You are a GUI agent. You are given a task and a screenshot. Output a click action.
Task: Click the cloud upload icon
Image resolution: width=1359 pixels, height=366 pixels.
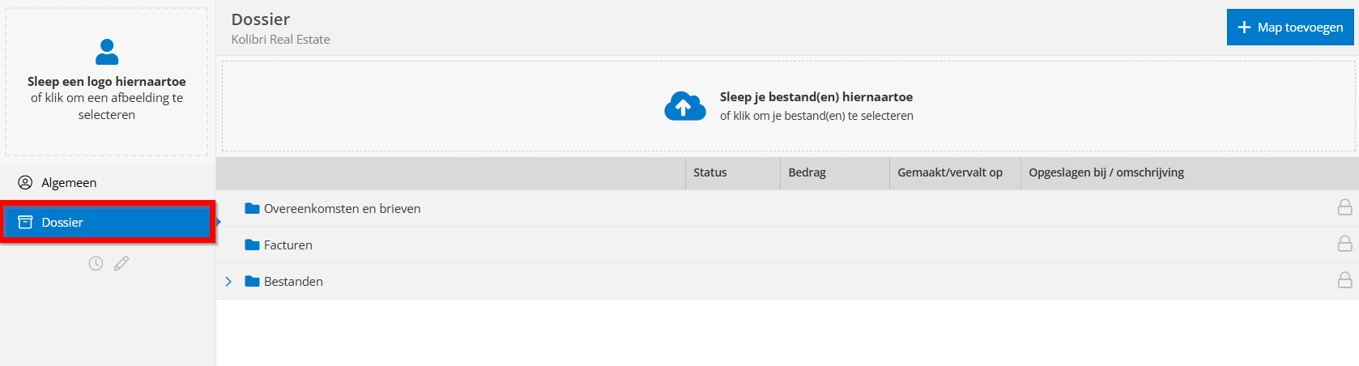click(685, 106)
